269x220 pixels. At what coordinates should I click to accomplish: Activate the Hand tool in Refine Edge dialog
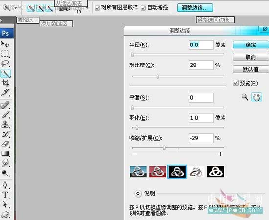(256, 97)
